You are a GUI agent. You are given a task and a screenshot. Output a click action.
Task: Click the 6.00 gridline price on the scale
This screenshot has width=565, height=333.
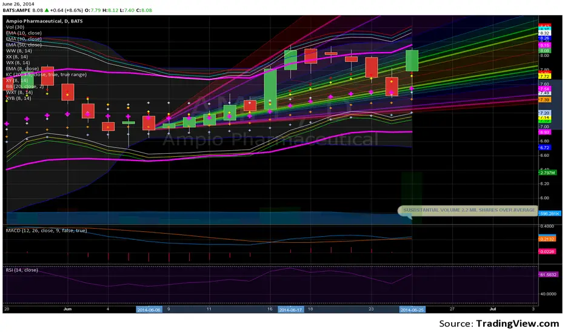(544, 198)
